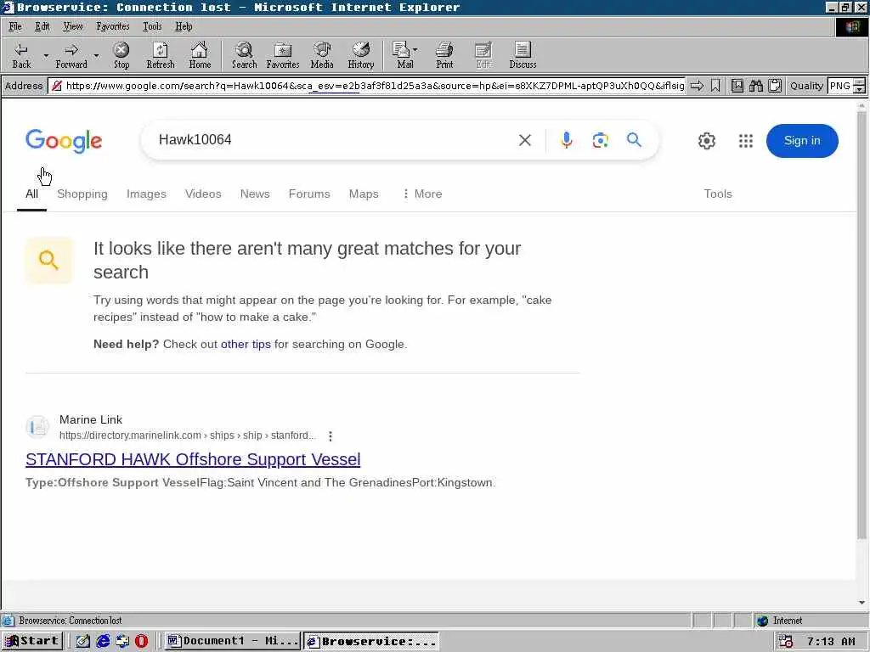This screenshot has width=870, height=652.
Task: Switch to the Forums results tab
Action: (x=309, y=194)
